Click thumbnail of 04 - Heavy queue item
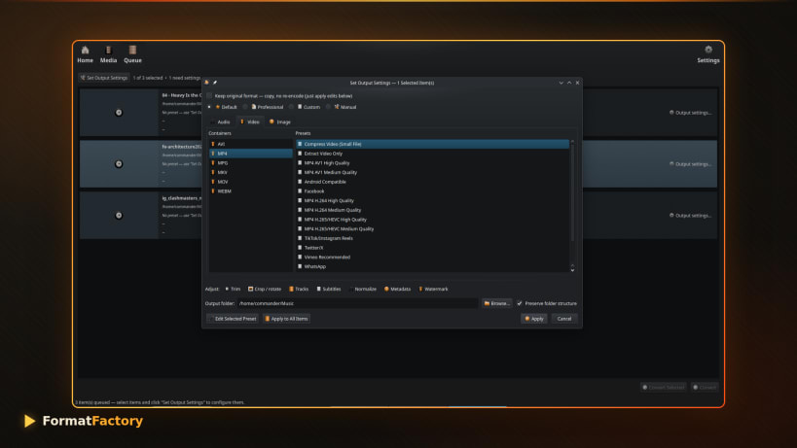 pos(119,113)
